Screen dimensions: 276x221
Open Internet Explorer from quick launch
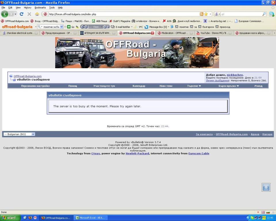point(25,218)
